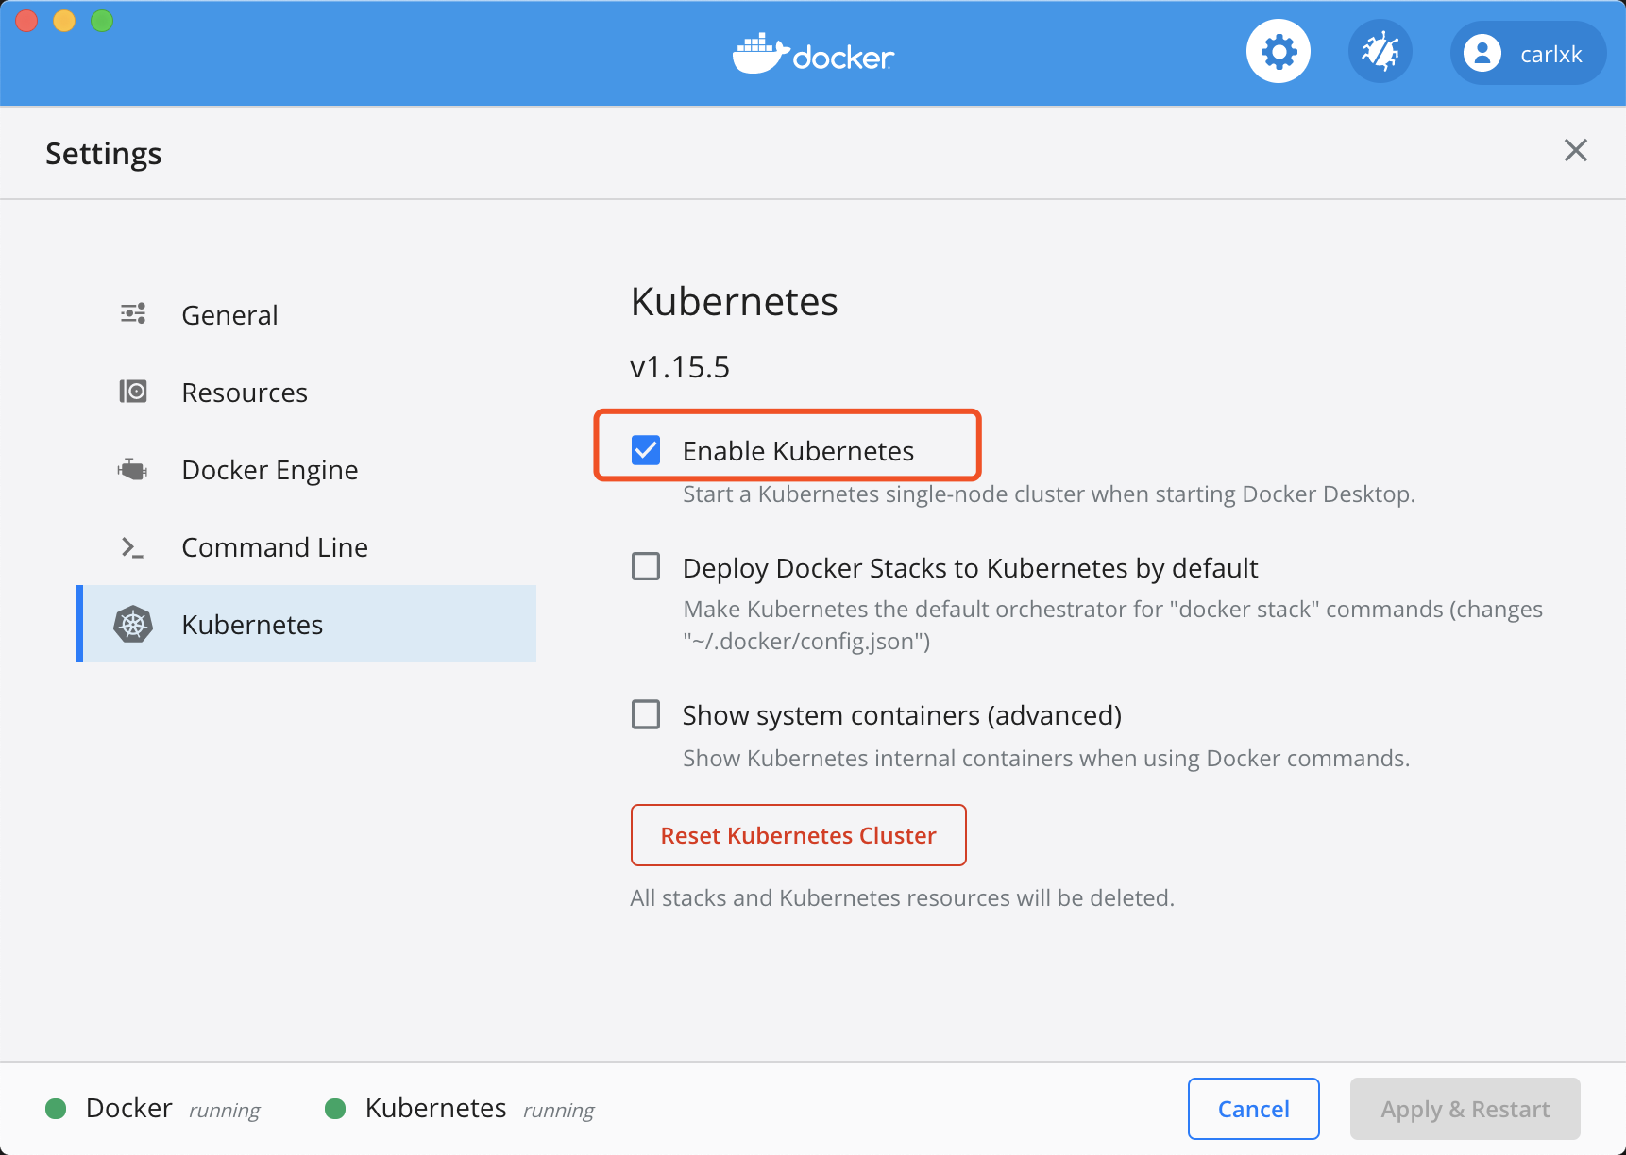Go to Command Line settings
Viewport: 1626px width, 1155px height.
[x=306, y=546]
